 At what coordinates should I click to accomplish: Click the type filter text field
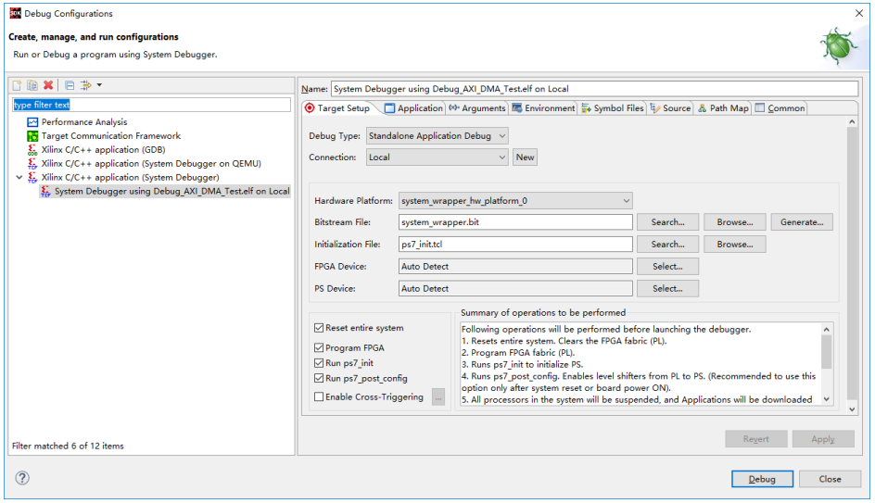151,105
